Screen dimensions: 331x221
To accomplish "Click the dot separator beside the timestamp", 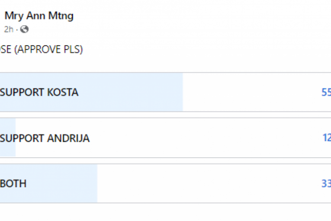I will click(17, 29).
